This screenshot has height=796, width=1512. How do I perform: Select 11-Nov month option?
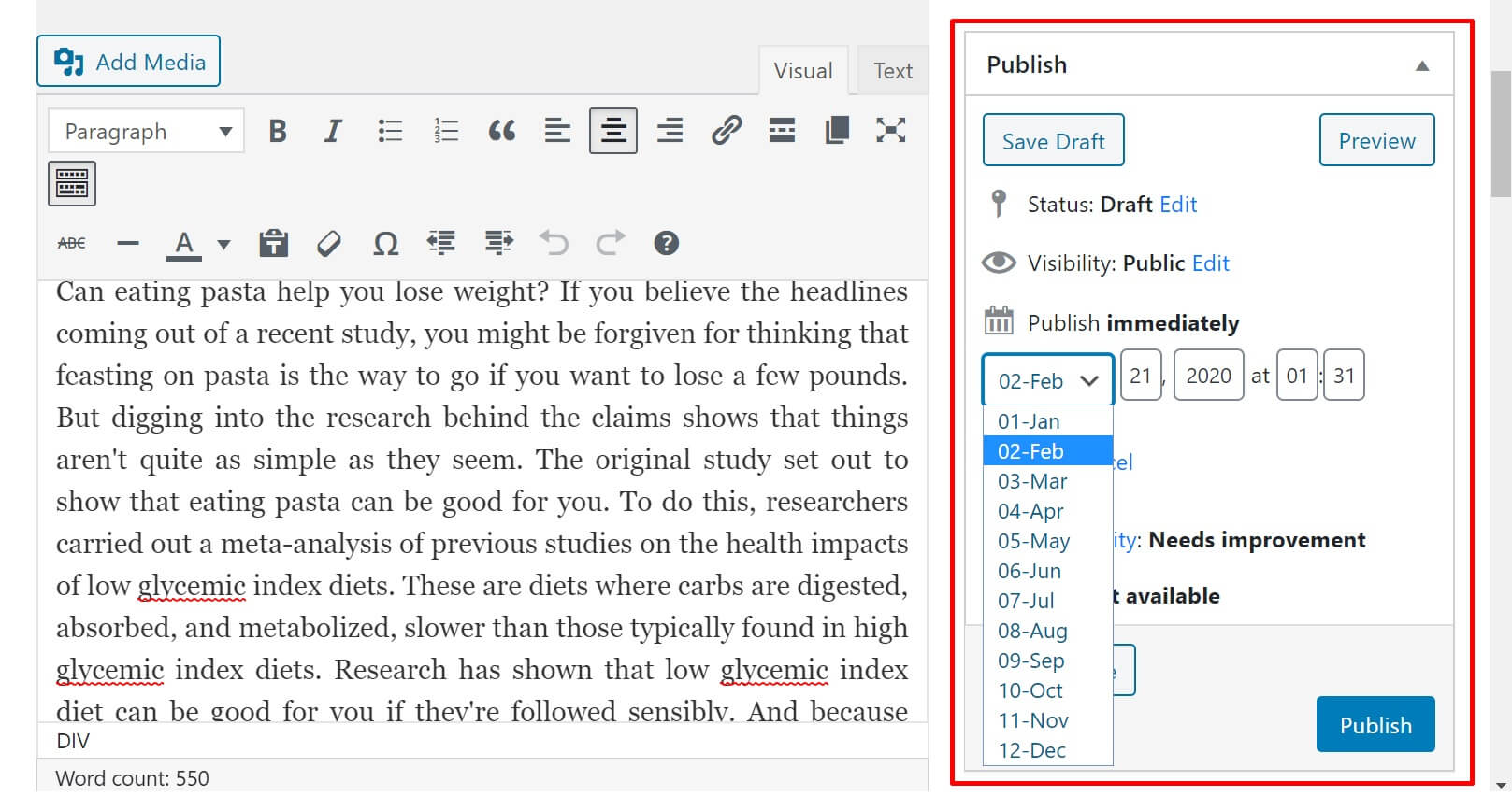click(x=1047, y=720)
